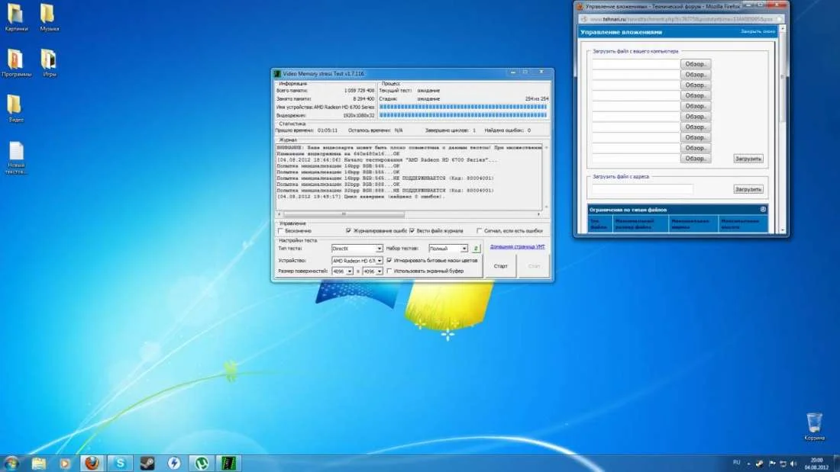Viewport: 840px width, 472px height.
Task: Open the 'Домашняя страница' homepage link
Action: click(x=517, y=247)
